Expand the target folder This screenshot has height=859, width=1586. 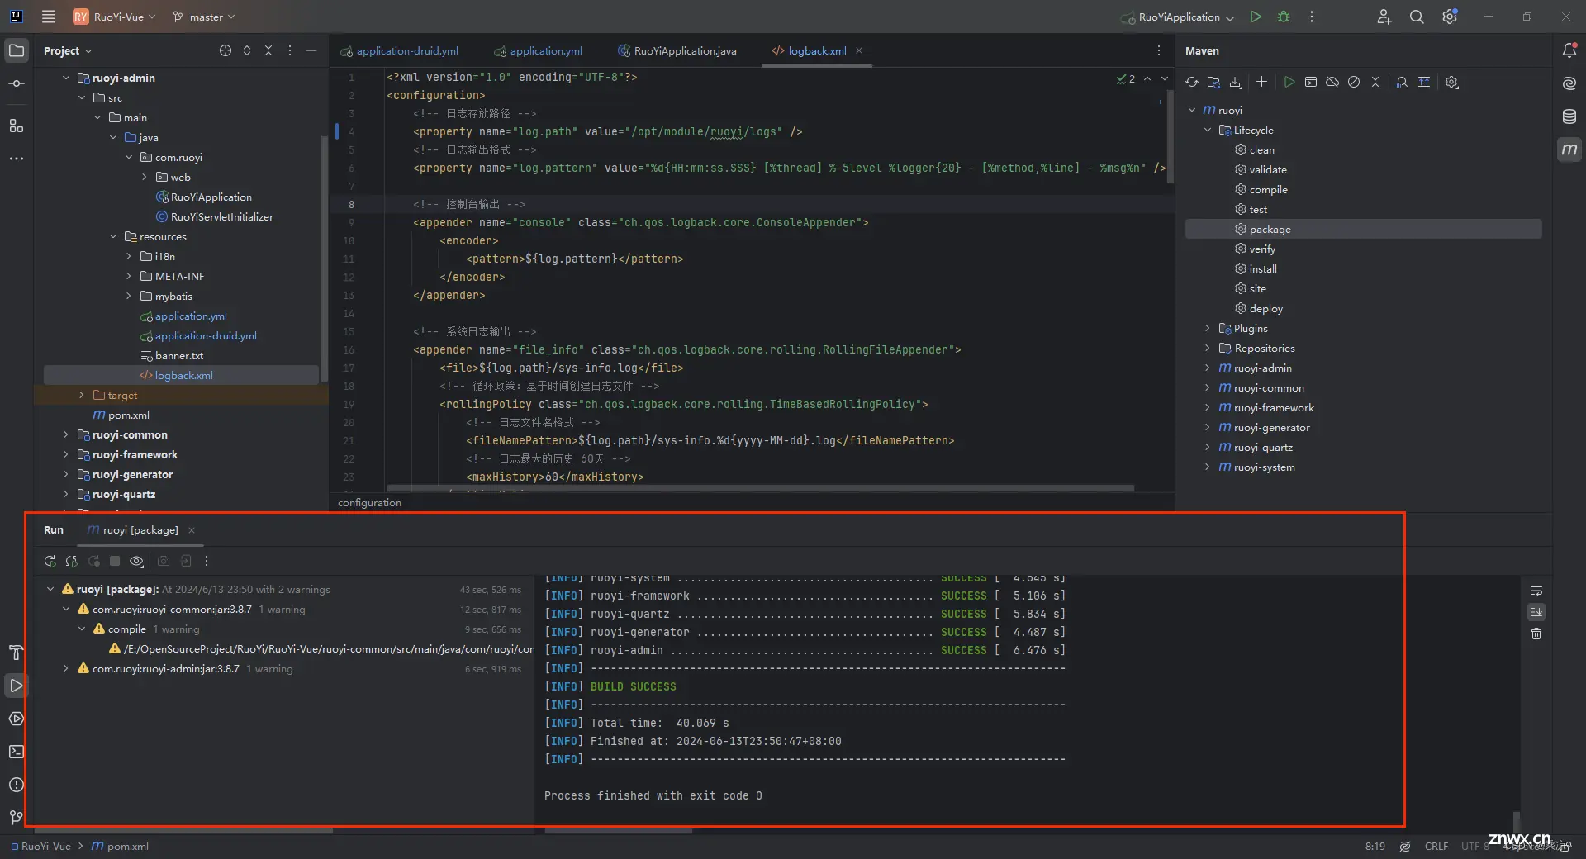[82, 395]
